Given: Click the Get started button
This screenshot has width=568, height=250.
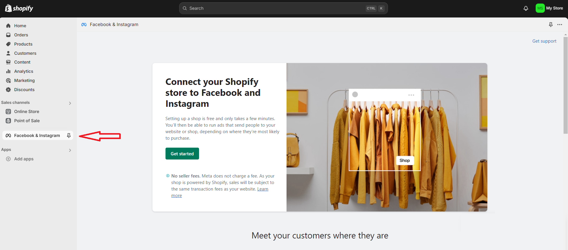Looking at the screenshot, I should coord(182,154).
